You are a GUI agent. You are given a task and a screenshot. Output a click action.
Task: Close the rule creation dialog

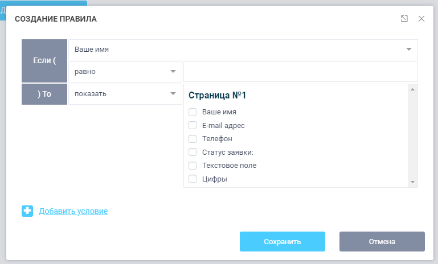(x=421, y=19)
